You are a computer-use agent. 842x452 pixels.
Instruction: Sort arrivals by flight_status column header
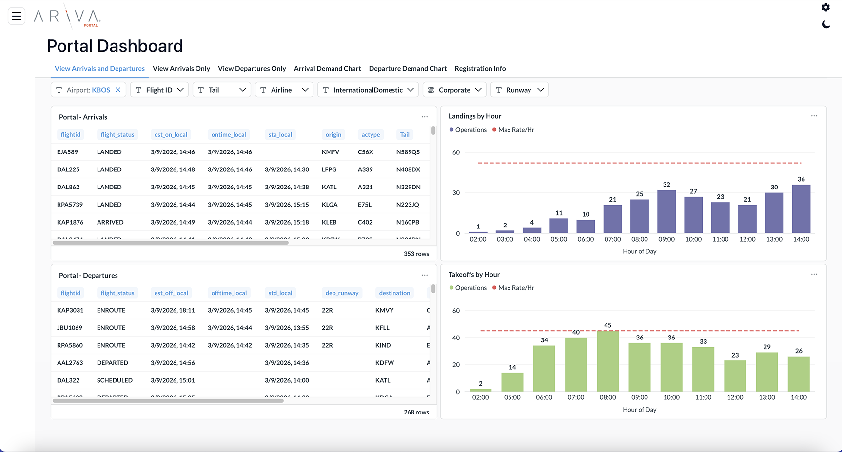(x=117, y=135)
